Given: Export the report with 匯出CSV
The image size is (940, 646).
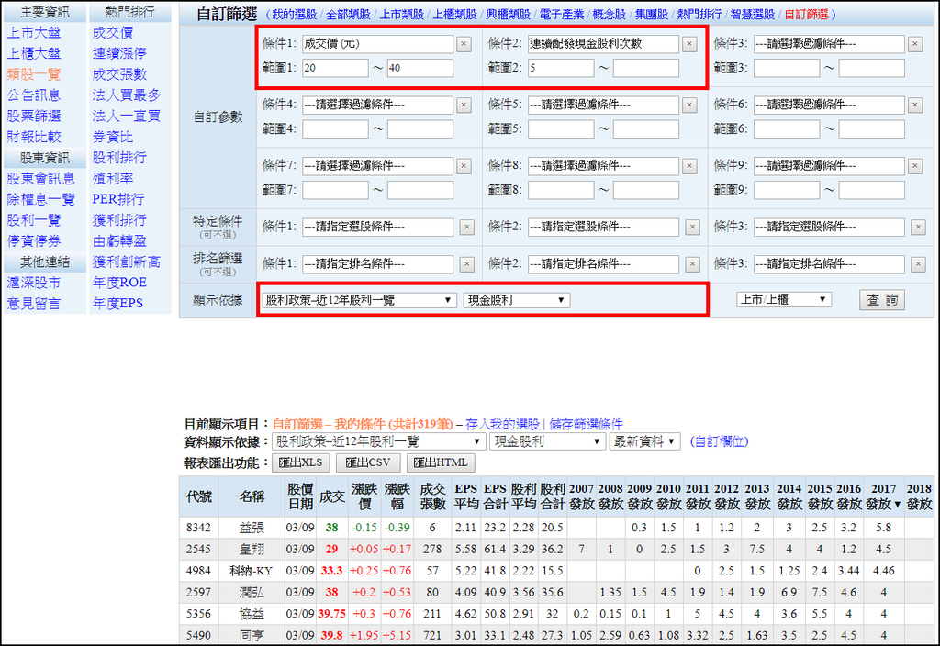Looking at the screenshot, I should tap(367, 462).
